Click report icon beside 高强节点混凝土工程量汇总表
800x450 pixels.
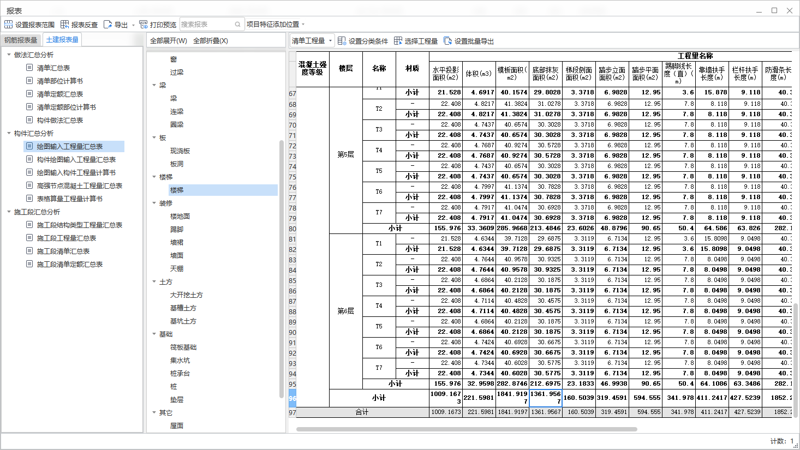click(29, 185)
